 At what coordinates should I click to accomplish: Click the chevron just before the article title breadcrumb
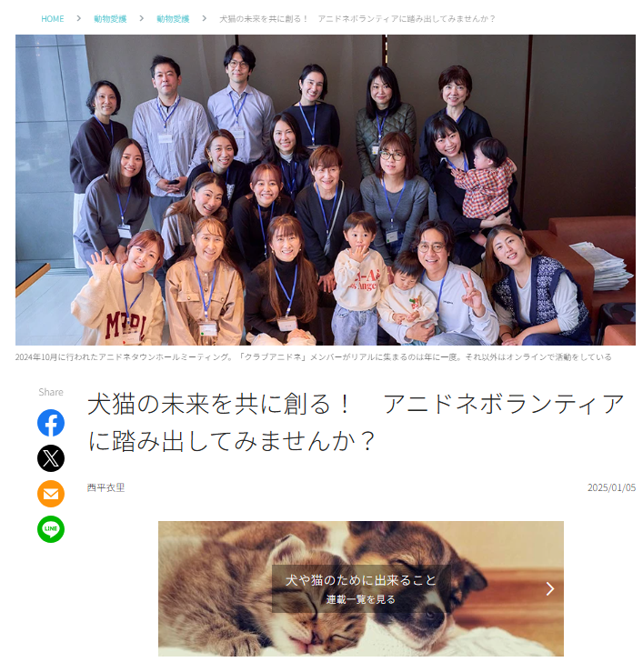[x=205, y=18]
